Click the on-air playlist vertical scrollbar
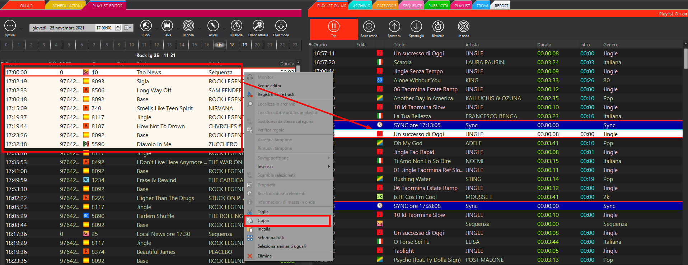Screen dimensions: 688x265 click(685, 59)
